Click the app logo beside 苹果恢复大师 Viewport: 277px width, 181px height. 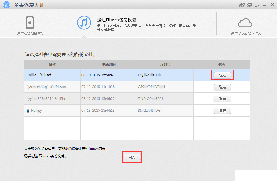7,5
